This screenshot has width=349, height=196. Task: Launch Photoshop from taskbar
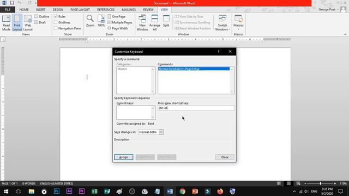tap(57, 191)
